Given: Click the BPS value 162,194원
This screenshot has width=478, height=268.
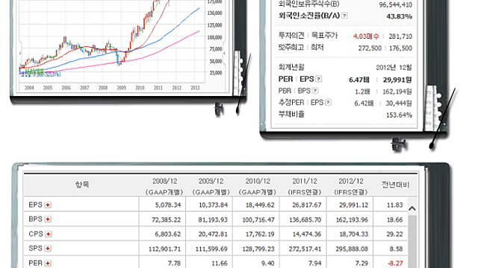Looking at the screenshot, I should 397,92.
